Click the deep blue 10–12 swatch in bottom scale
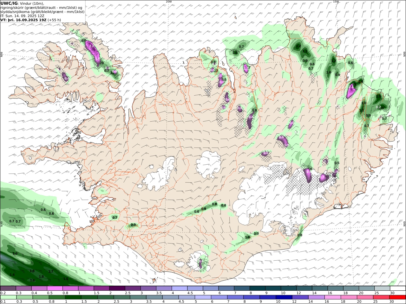Screen dimensions: 406x304 [x=284, y=297]
